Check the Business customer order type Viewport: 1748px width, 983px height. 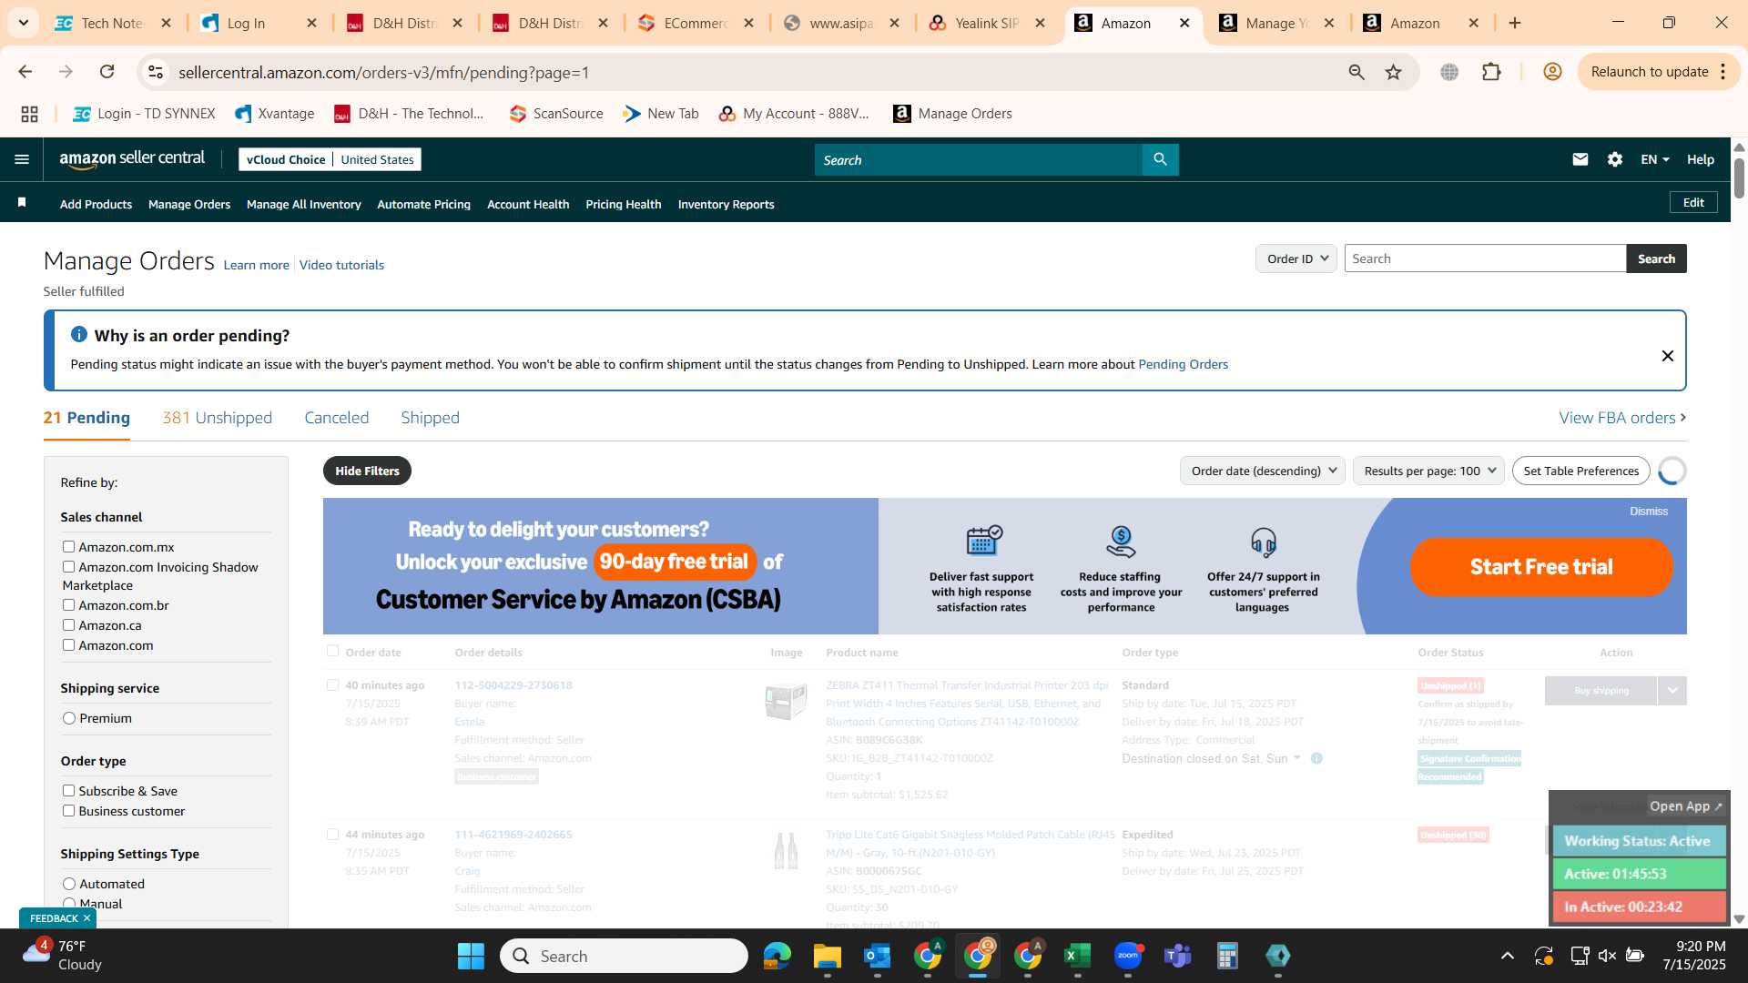[x=68, y=810]
